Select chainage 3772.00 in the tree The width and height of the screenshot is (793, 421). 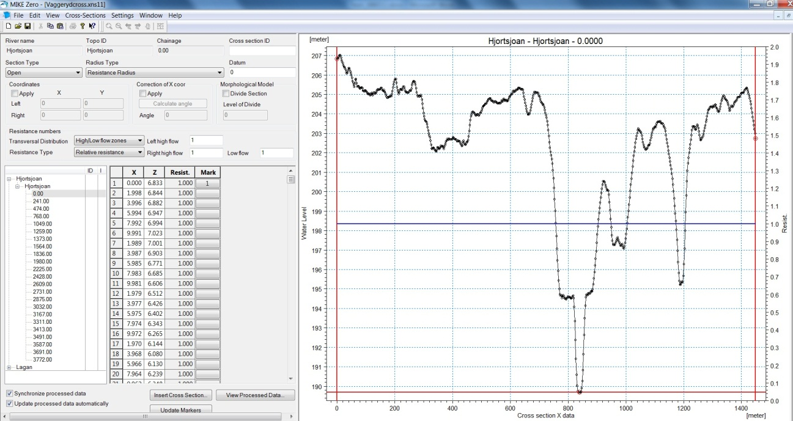(42, 359)
